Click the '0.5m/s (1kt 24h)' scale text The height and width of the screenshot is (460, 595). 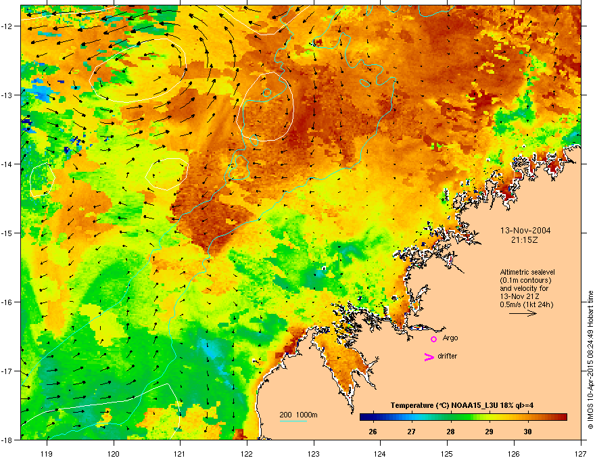[526, 304]
